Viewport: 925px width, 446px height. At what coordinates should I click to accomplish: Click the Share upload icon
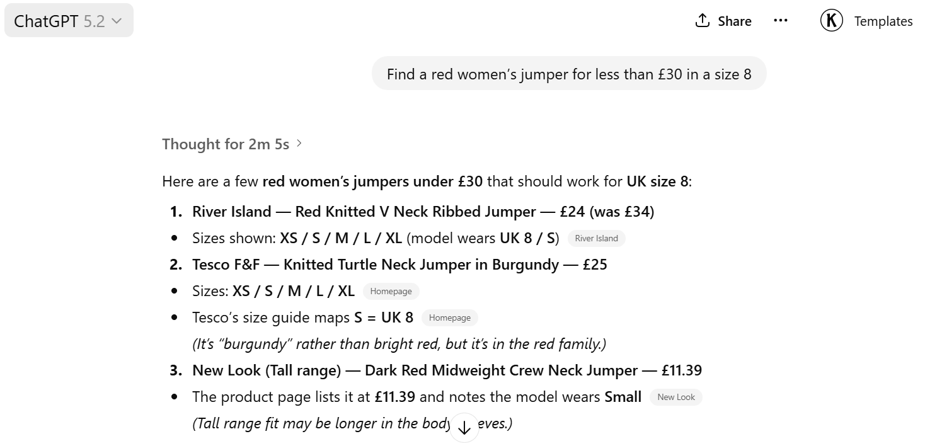click(701, 20)
